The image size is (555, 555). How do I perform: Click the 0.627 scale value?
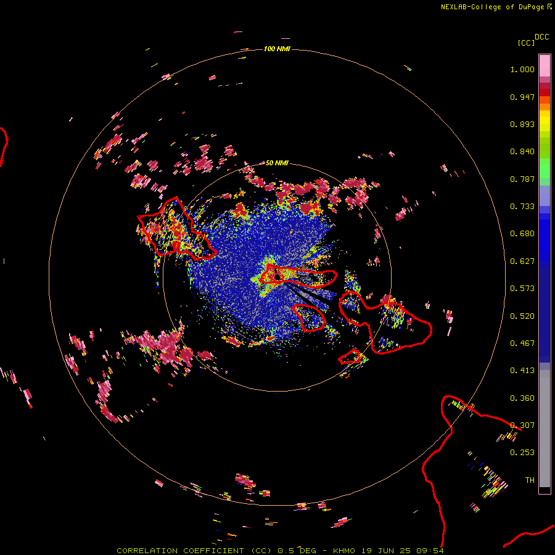522,261
